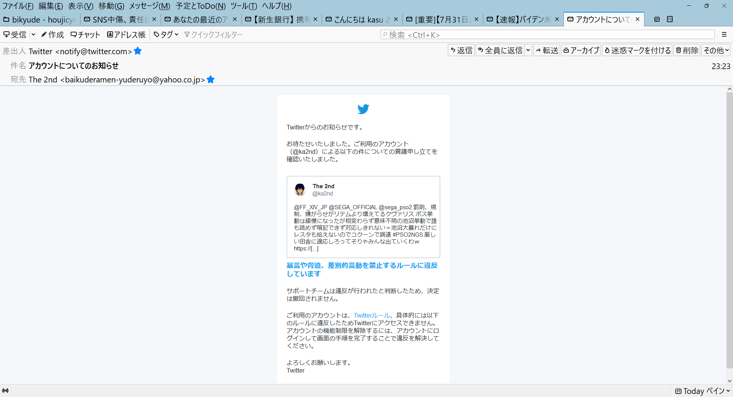Open the 予定とToDo(N) menu
The height and width of the screenshot is (397, 733).
[x=200, y=6]
